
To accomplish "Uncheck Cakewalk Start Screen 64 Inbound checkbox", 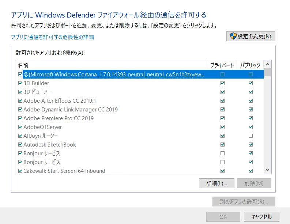I will 20,171.
